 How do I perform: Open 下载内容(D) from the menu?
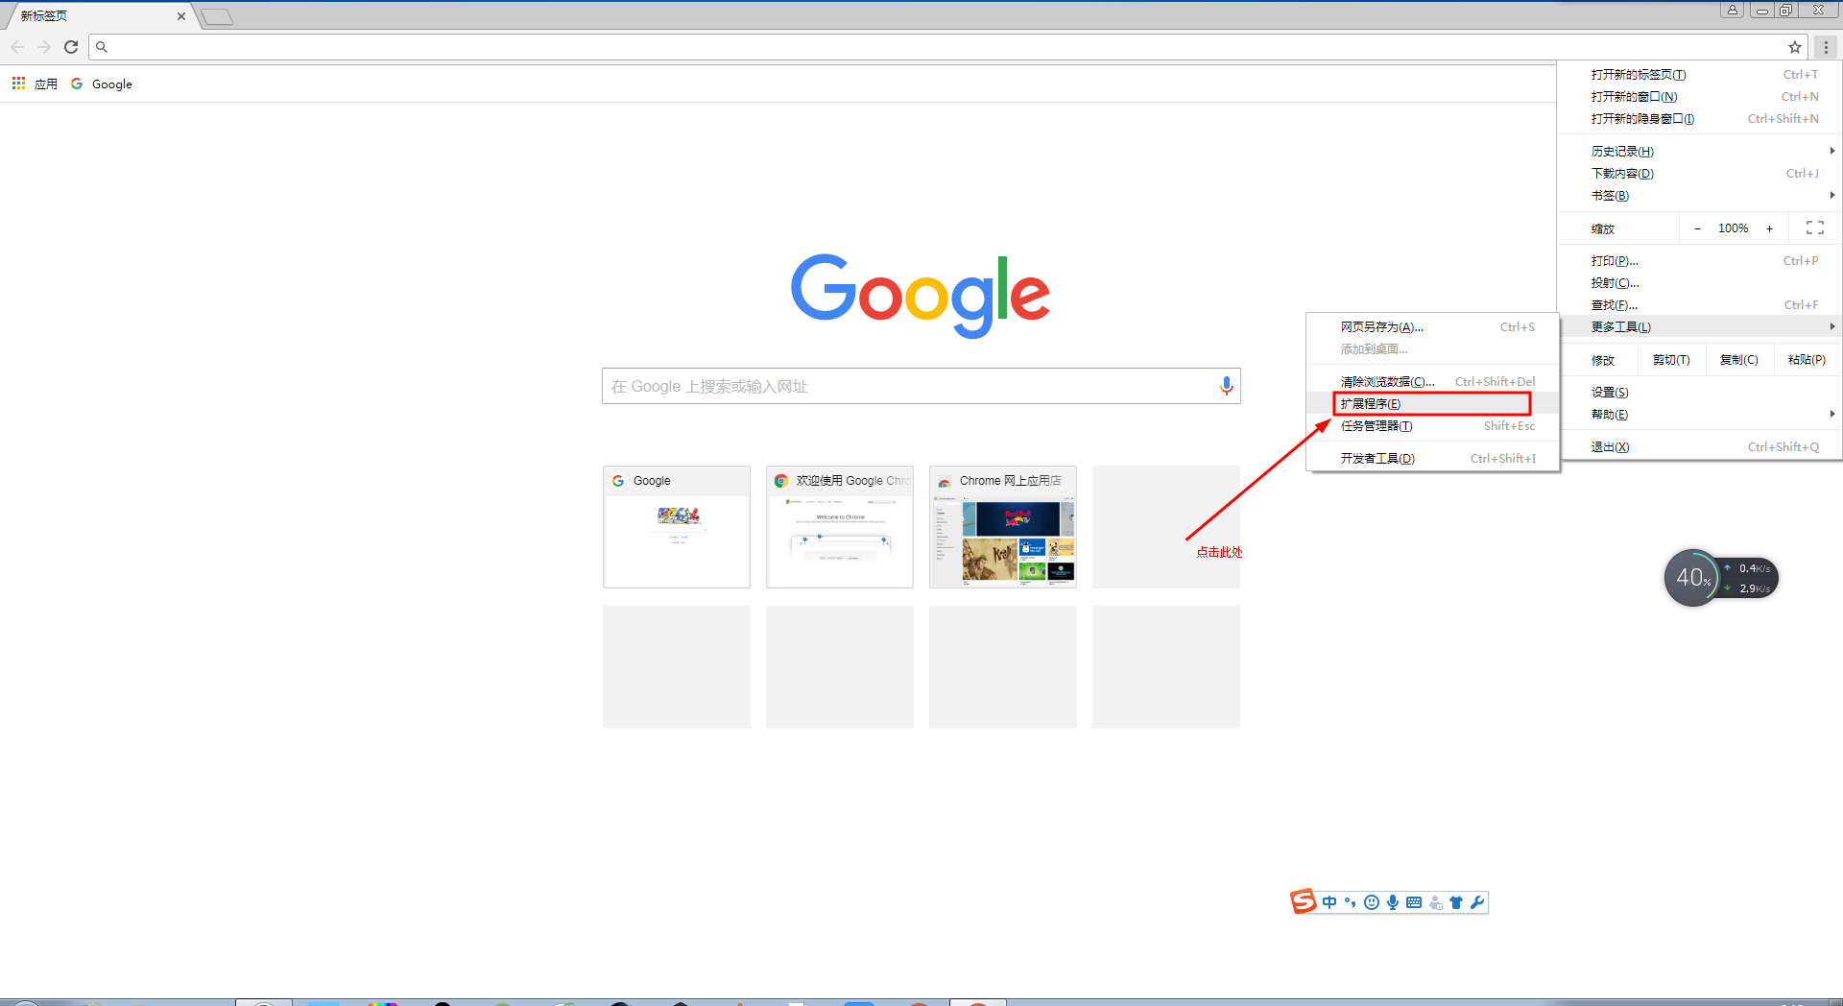point(1699,174)
